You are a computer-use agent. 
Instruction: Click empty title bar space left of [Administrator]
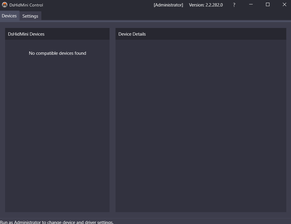pyautogui.click(x=97, y=5)
